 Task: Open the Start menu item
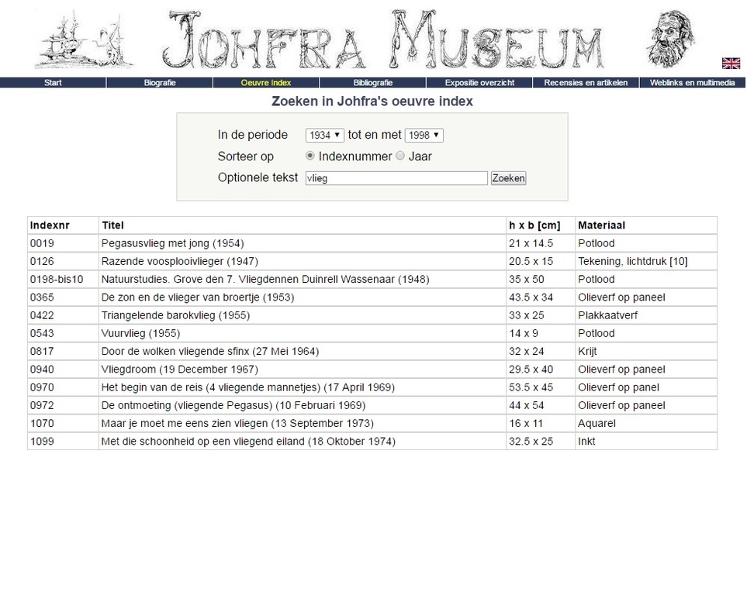(x=53, y=83)
